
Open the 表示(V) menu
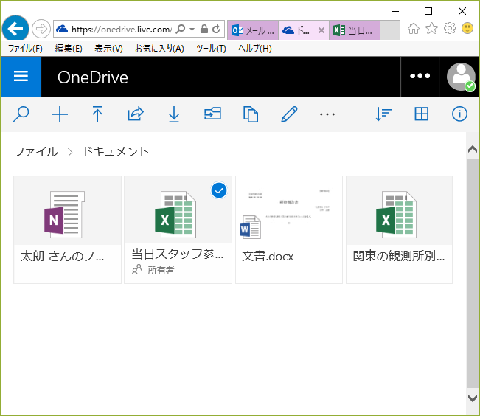[x=108, y=49]
